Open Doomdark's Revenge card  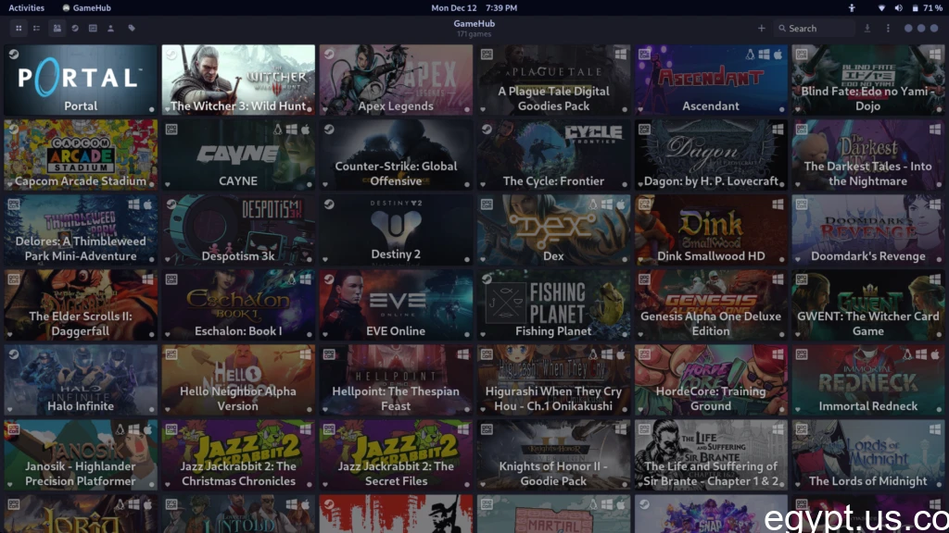click(x=867, y=229)
